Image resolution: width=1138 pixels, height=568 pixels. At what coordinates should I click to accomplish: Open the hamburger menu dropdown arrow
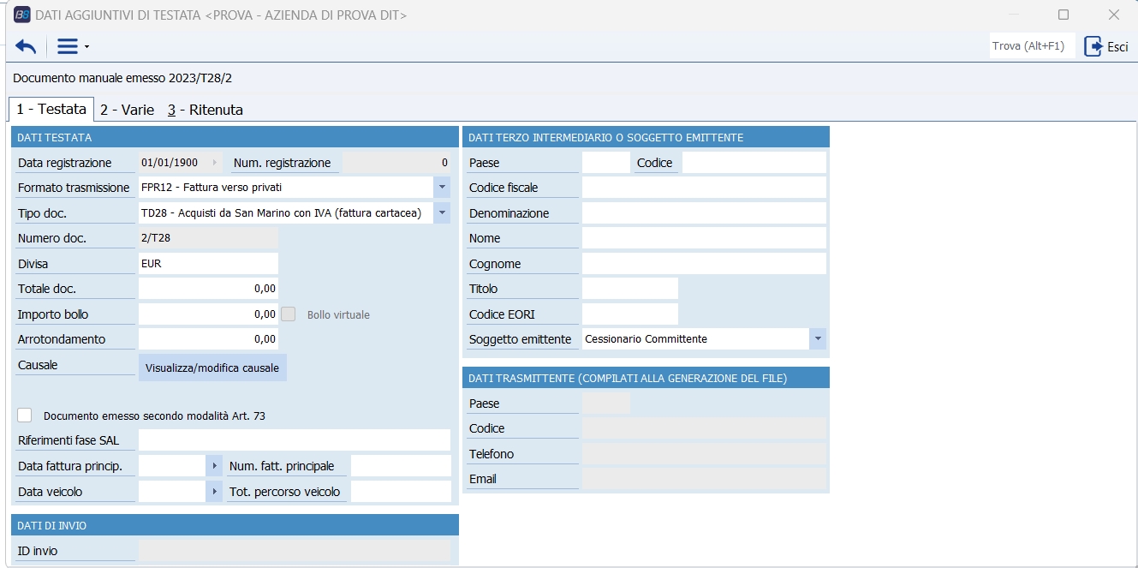click(86, 47)
